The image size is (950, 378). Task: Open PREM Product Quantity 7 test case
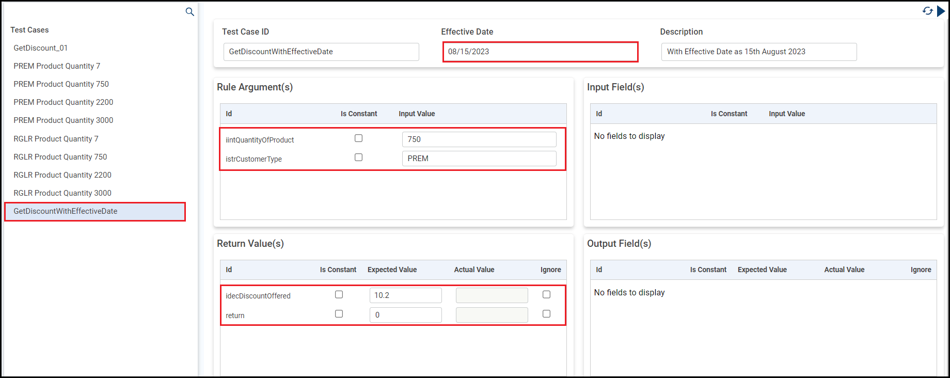click(x=57, y=66)
